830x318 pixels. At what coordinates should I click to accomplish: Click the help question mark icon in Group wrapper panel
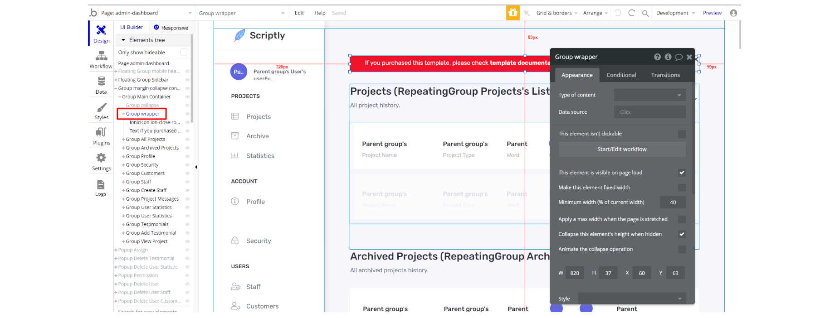tap(657, 57)
